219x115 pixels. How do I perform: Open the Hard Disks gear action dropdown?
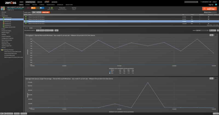coord(33,12)
